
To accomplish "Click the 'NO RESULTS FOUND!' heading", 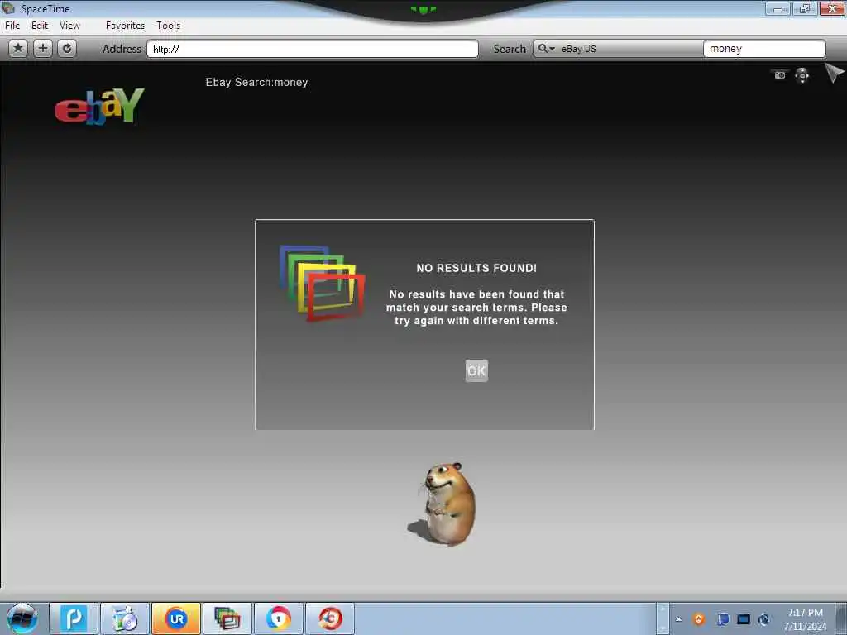I will coord(476,268).
